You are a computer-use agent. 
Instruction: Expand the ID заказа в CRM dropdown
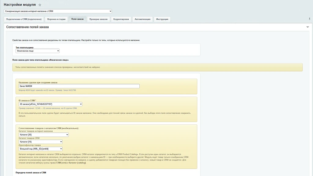click(x=50, y=104)
